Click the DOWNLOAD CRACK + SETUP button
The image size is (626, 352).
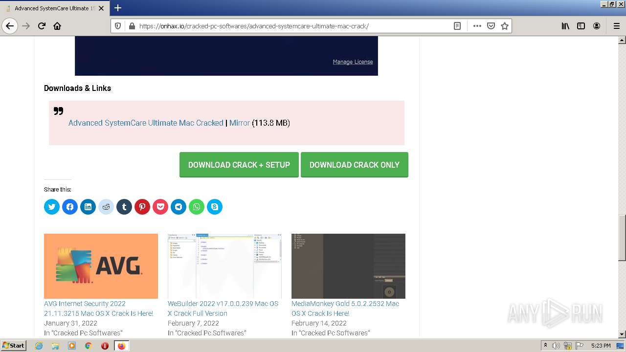tap(239, 165)
